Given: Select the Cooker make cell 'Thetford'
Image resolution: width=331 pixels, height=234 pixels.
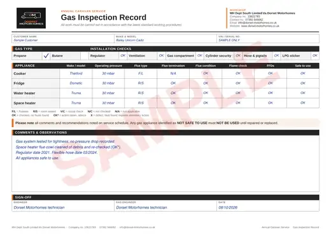Looking at the screenshot, I should (x=76, y=73).
